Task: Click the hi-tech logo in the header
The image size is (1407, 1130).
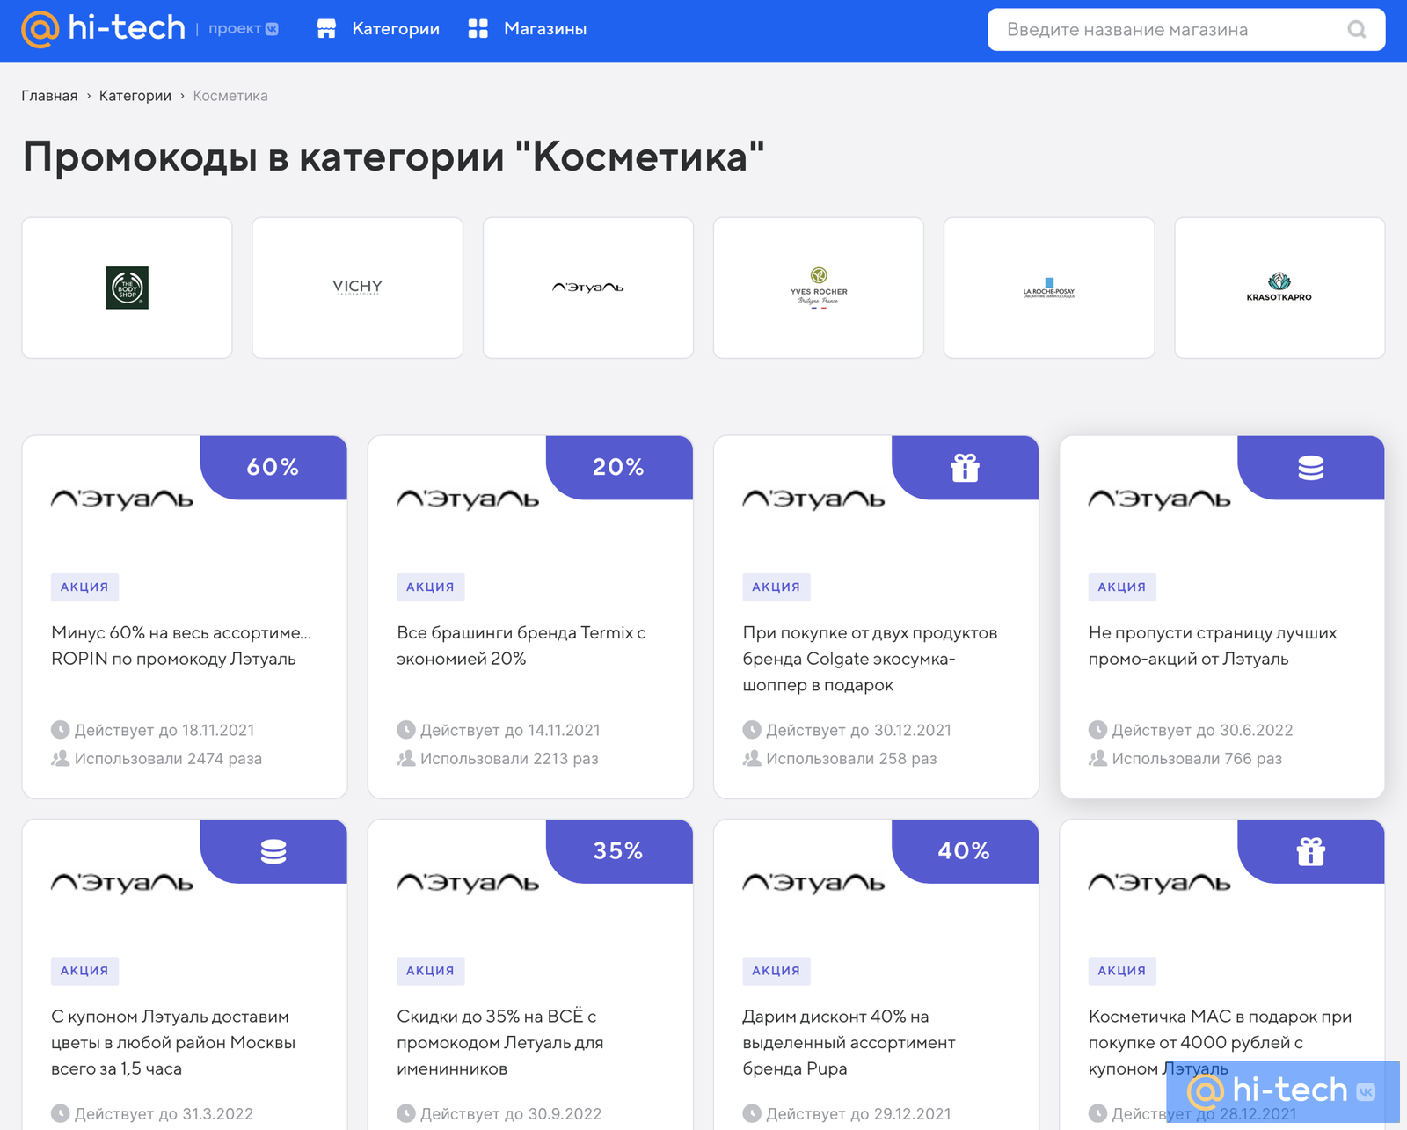Action: point(103,29)
